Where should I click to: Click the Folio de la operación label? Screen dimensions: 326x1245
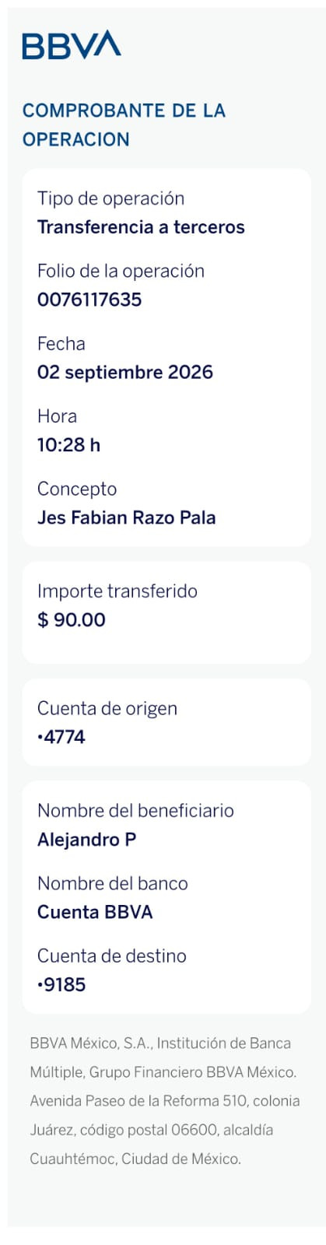click(x=121, y=271)
